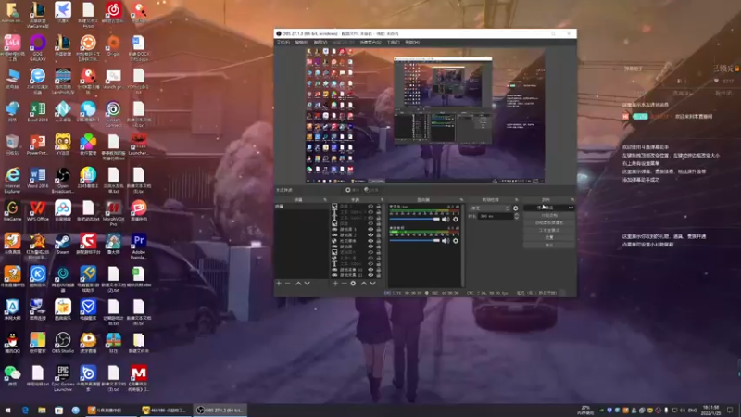Click the transition duration 300 ms field
The height and width of the screenshot is (417, 741).
tap(495, 216)
